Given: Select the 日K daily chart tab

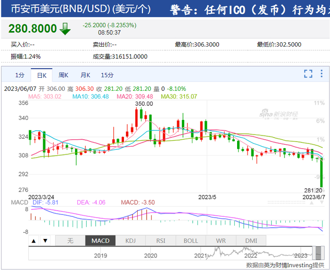Looking at the screenshot, I should click(x=41, y=75).
